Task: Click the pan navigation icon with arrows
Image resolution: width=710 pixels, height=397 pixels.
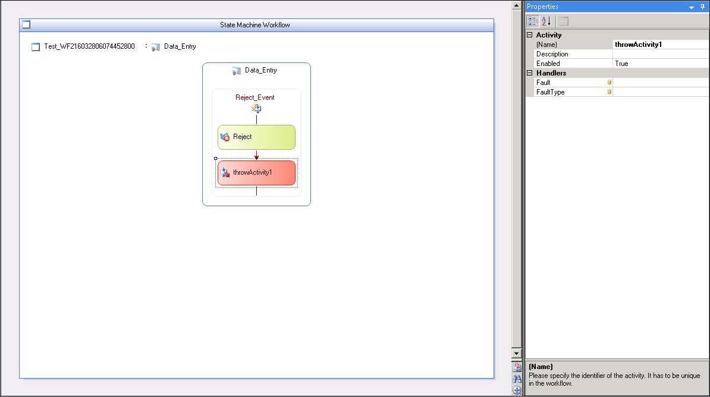Action: [517, 390]
